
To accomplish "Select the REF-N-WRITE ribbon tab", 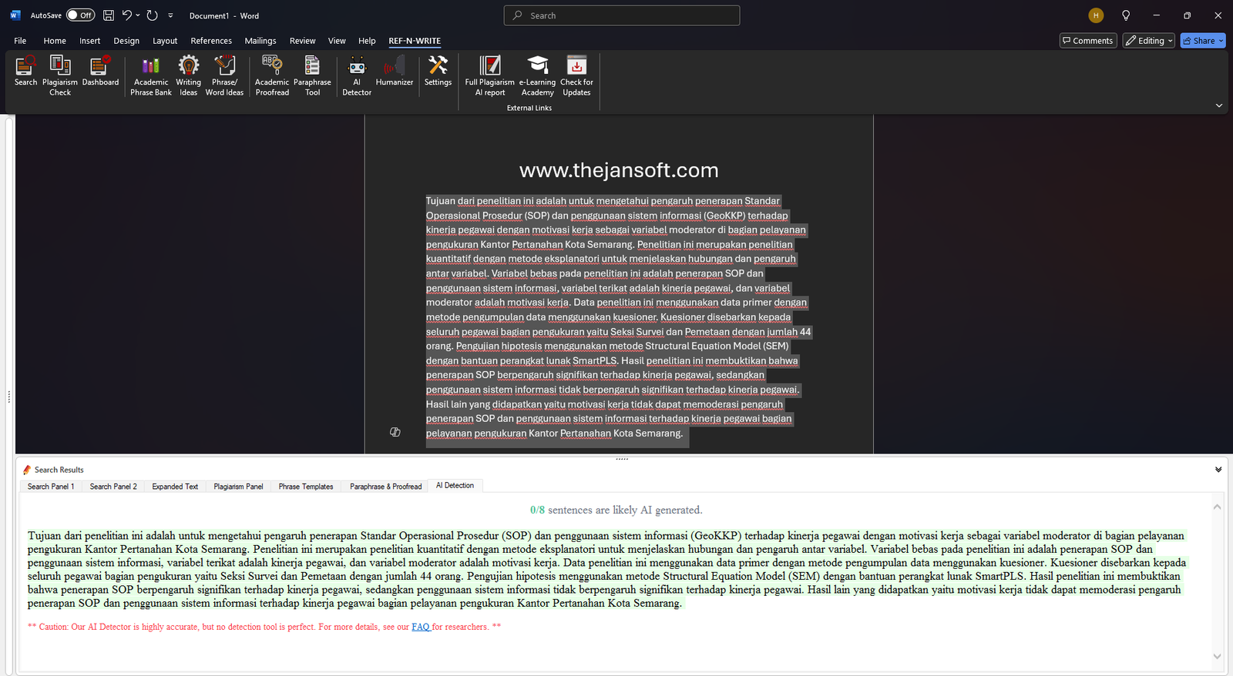I will coord(415,41).
